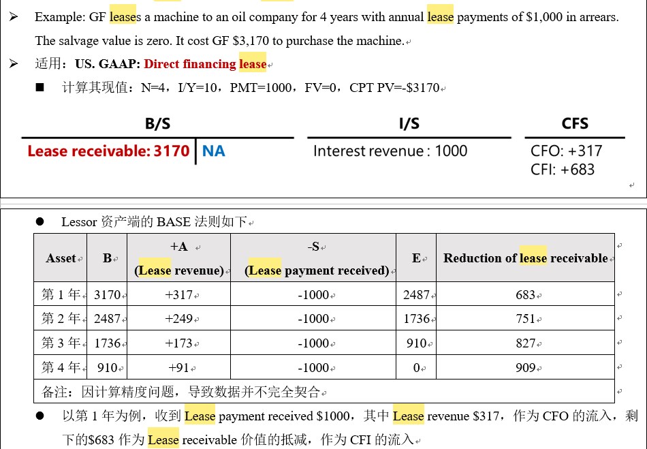Click the +91 cell in year 4 row
Viewport: 647px width, 449px height.
[x=178, y=367]
